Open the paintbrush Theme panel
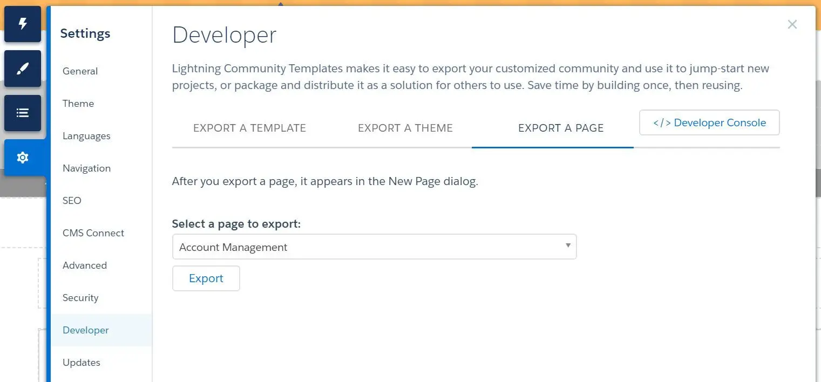Screen dimensions: 821x382 [23, 69]
